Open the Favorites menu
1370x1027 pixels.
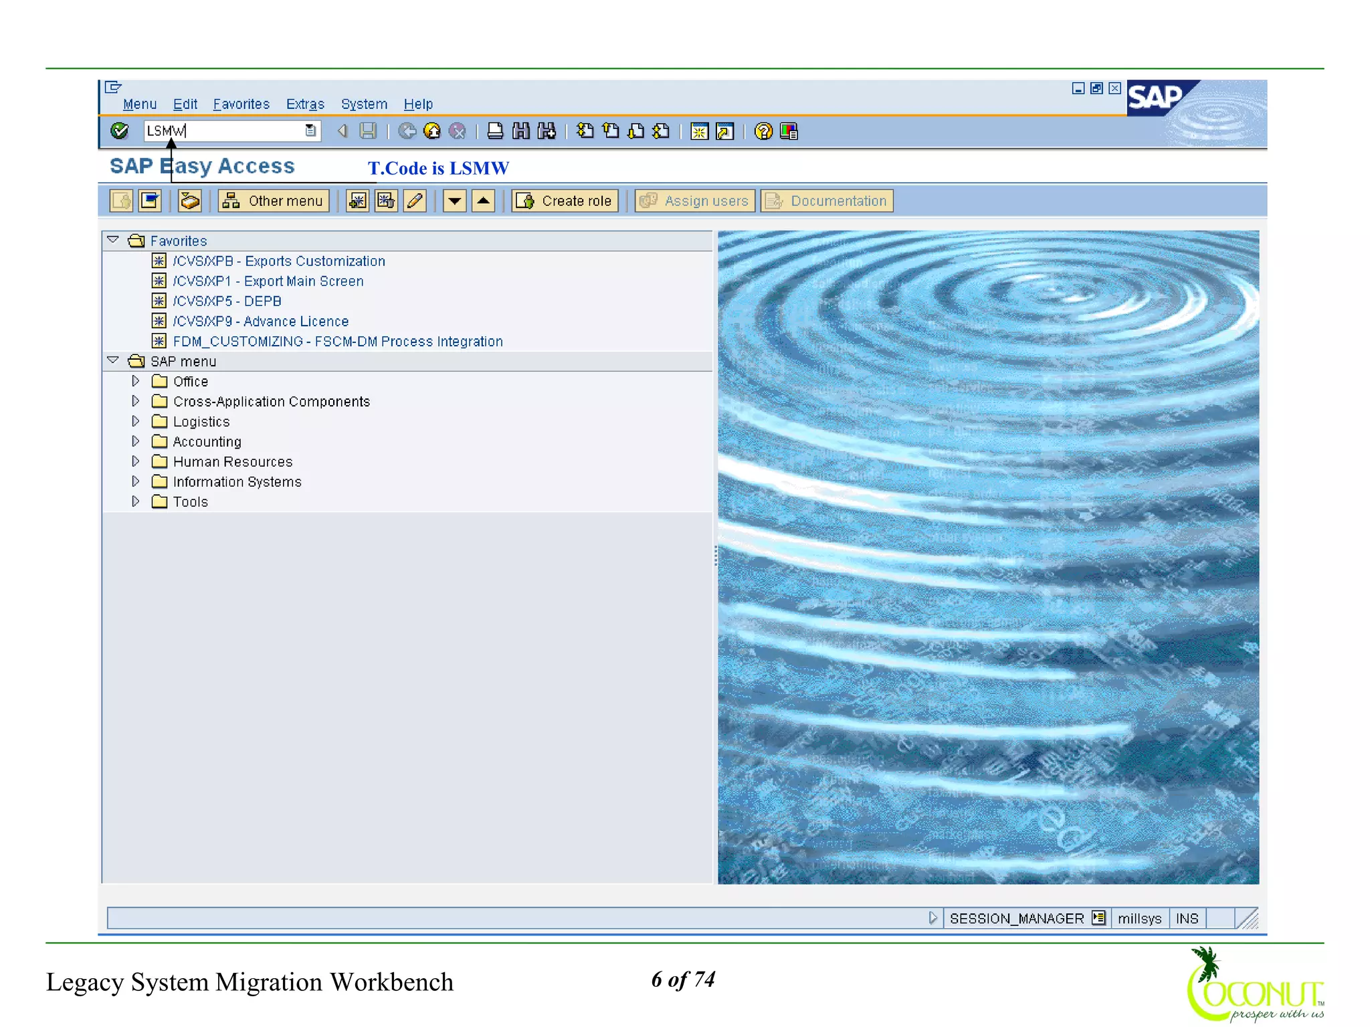click(x=241, y=104)
